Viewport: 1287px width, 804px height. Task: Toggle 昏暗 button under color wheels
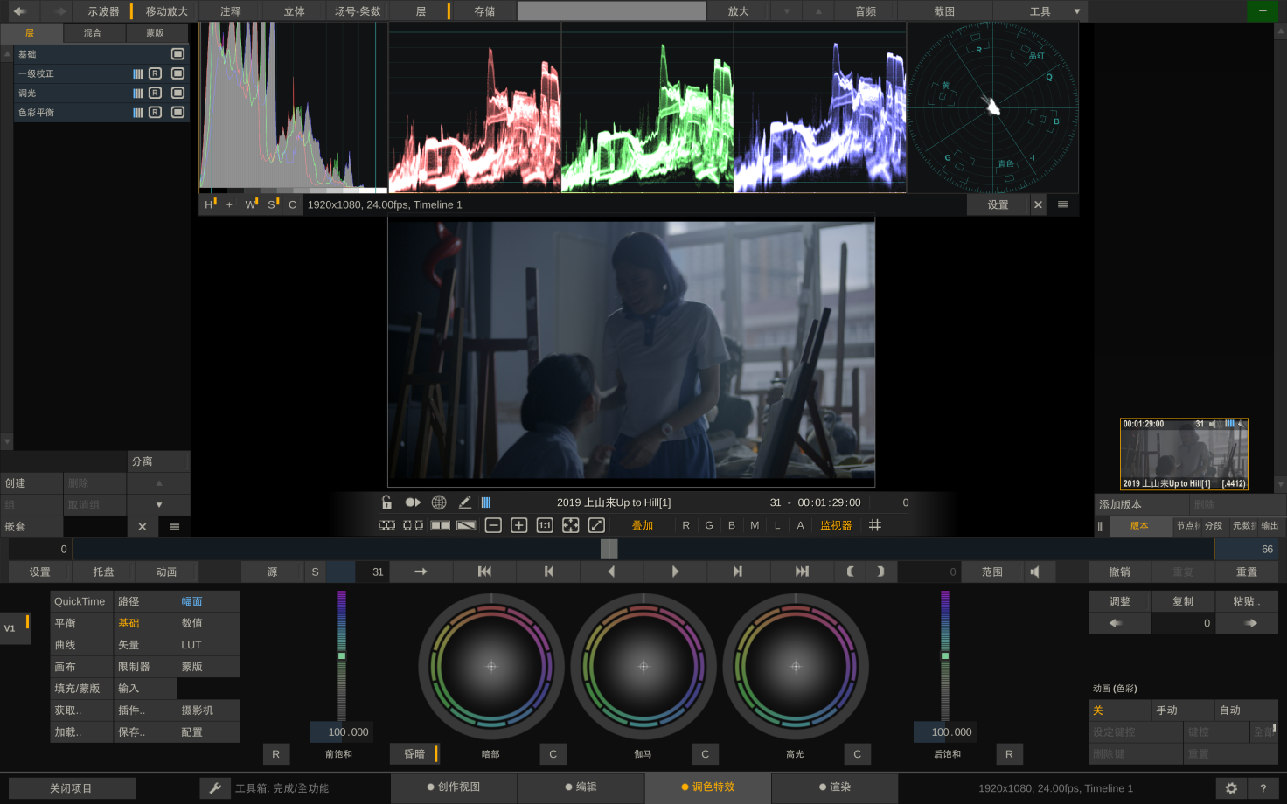pos(414,754)
